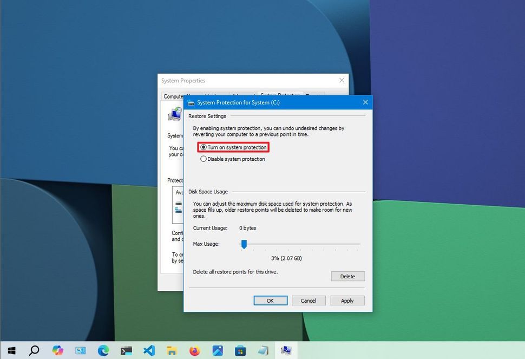Click Apply to save protection settings
525x359 pixels.
[x=347, y=301]
